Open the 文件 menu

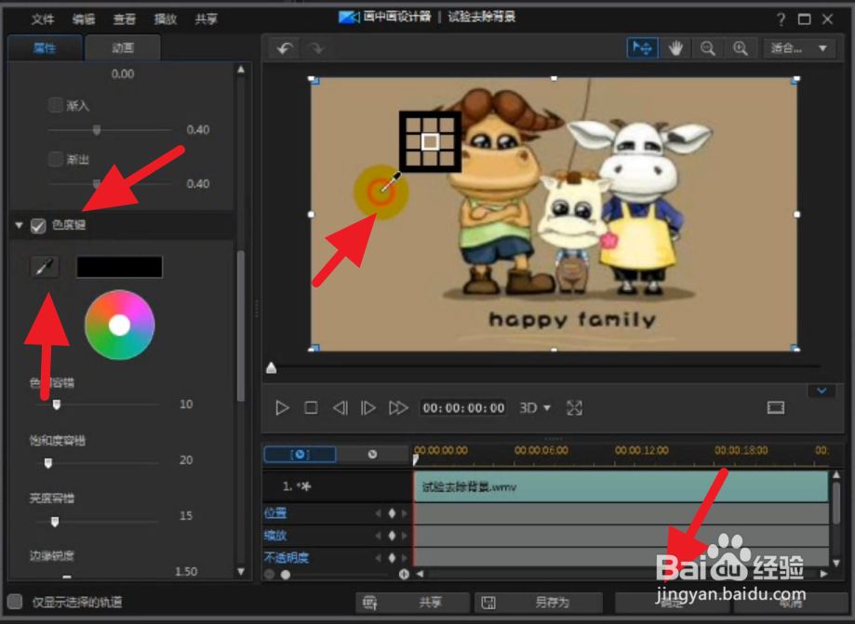click(43, 20)
